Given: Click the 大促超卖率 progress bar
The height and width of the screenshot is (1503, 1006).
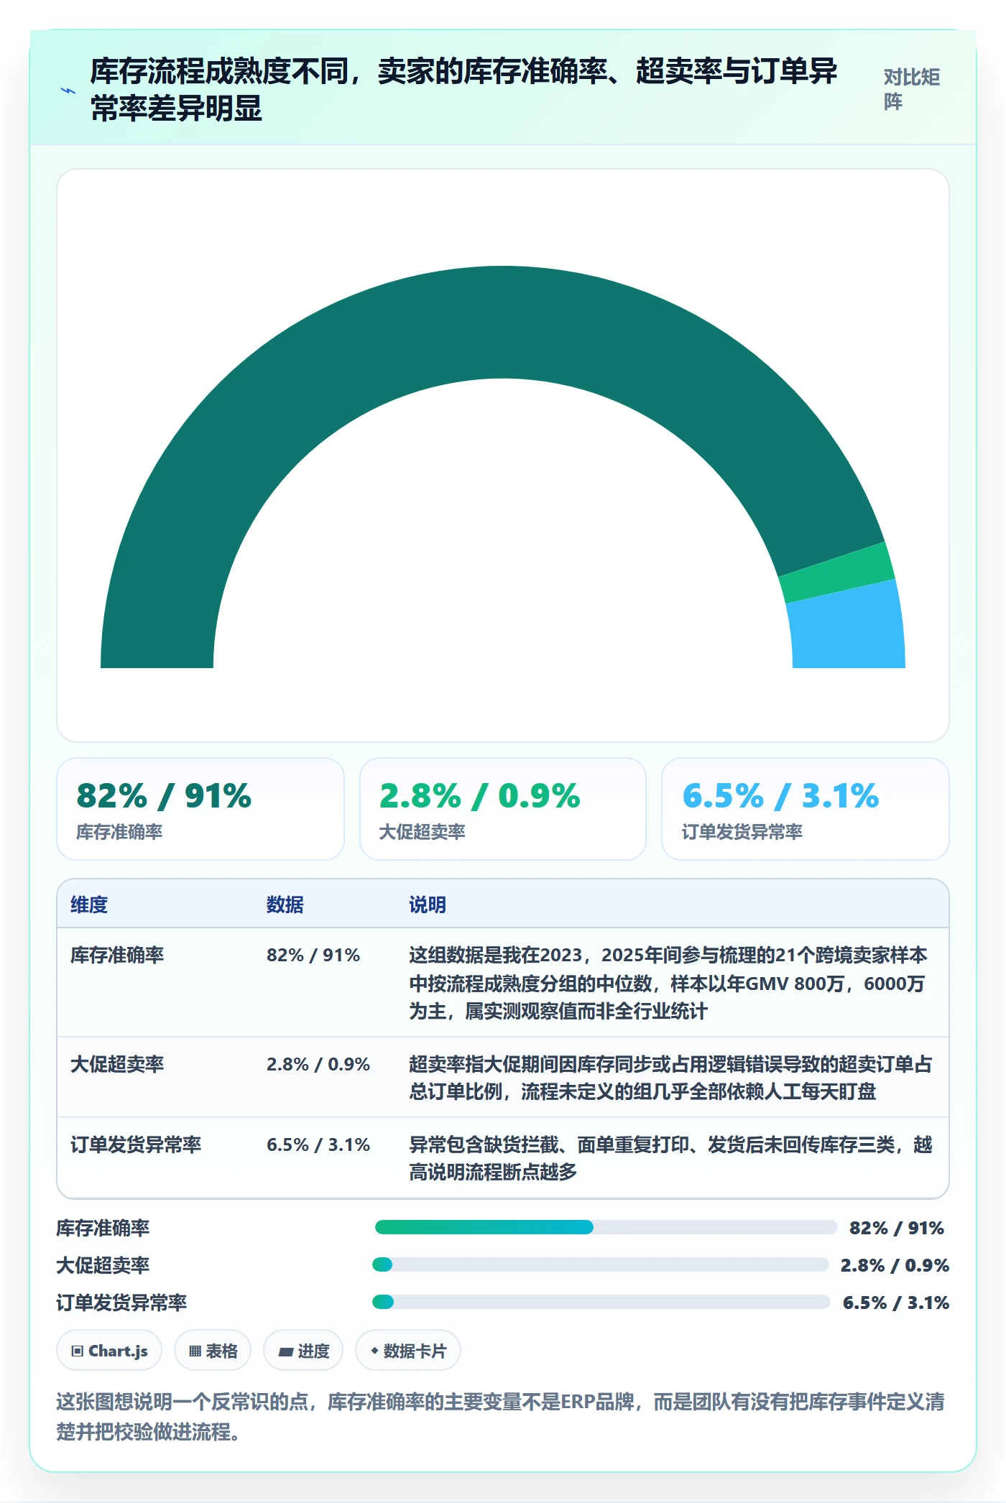Looking at the screenshot, I should pos(601,1264).
